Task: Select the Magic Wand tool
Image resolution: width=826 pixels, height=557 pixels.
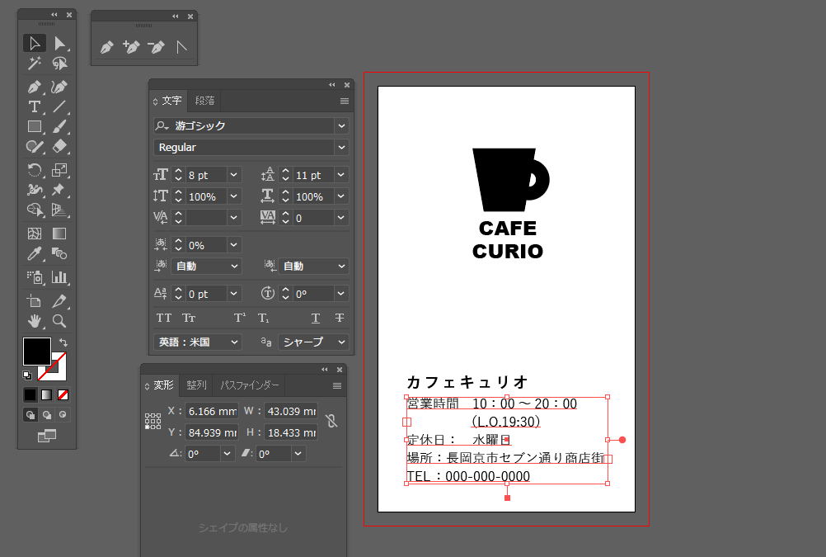Action: tap(35, 64)
